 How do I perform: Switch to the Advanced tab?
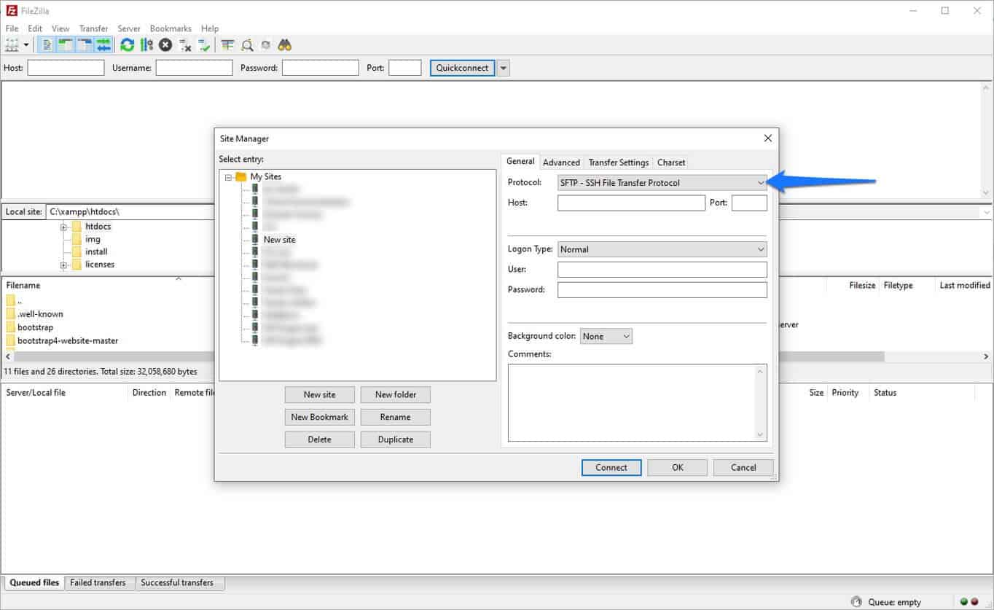click(x=561, y=163)
